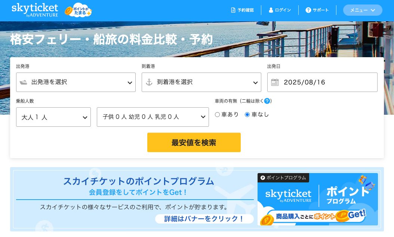Viewport: 394px width, 237px height.
Task: Click the calendar icon in departure date
Action: click(x=275, y=82)
